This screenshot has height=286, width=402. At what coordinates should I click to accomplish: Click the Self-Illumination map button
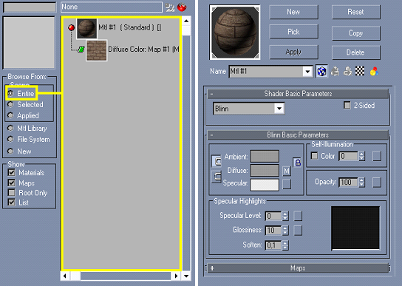tap(377, 156)
